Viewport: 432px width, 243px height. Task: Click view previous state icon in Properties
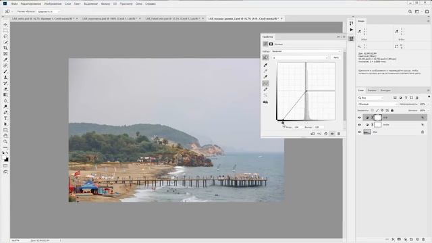click(x=319, y=134)
